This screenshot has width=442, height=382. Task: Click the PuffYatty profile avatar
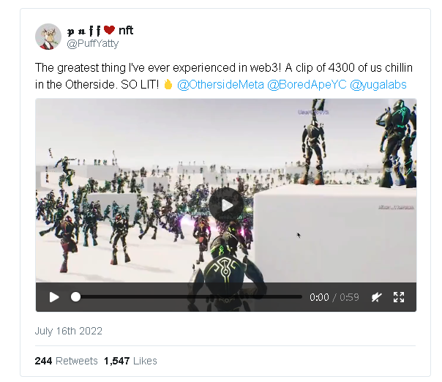point(48,37)
